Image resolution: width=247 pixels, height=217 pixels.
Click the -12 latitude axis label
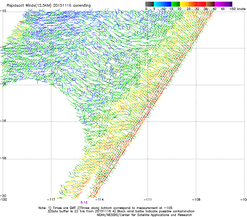pyautogui.click(x=3, y=47)
